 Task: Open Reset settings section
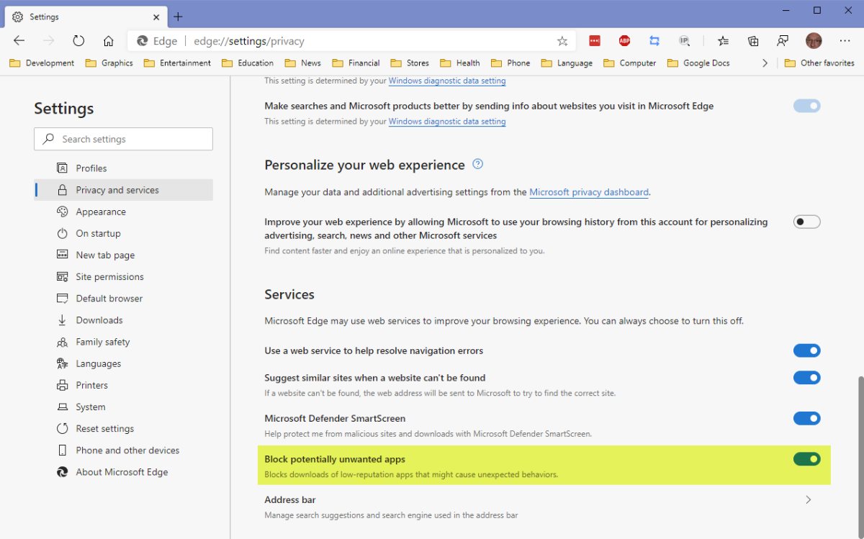(x=123, y=428)
